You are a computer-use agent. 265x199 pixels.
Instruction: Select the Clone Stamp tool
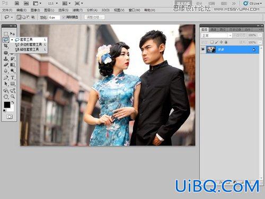[6, 58]
